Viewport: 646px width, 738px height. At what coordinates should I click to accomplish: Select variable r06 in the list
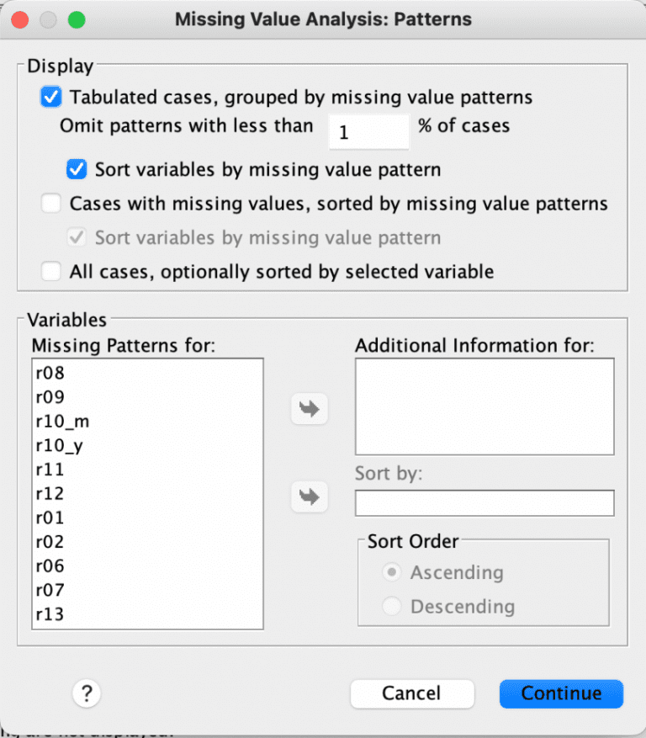click(50, 565)
